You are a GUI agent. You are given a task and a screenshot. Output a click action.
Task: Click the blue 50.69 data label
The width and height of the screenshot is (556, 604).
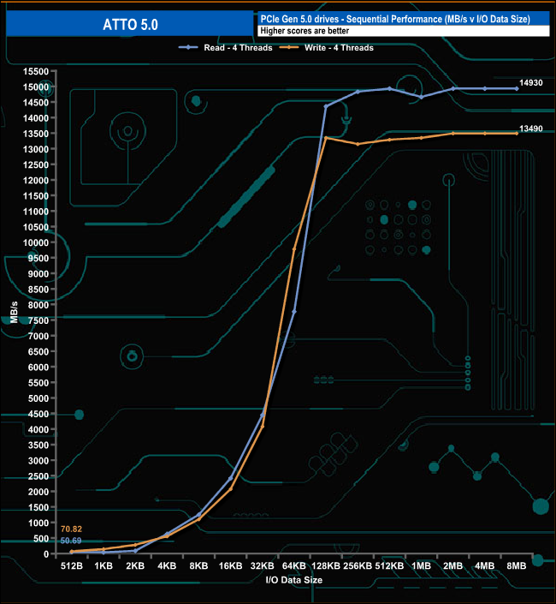(x=72, y=541)
